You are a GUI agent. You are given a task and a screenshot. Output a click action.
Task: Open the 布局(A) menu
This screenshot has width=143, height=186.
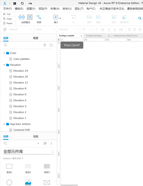coord(55,9)
